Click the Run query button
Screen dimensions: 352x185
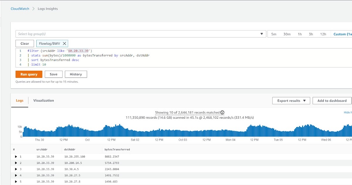click(28, 74)
